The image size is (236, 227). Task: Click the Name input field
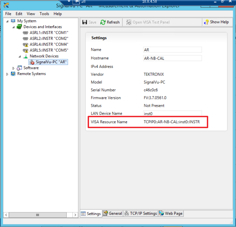click(x=172, y=50)
